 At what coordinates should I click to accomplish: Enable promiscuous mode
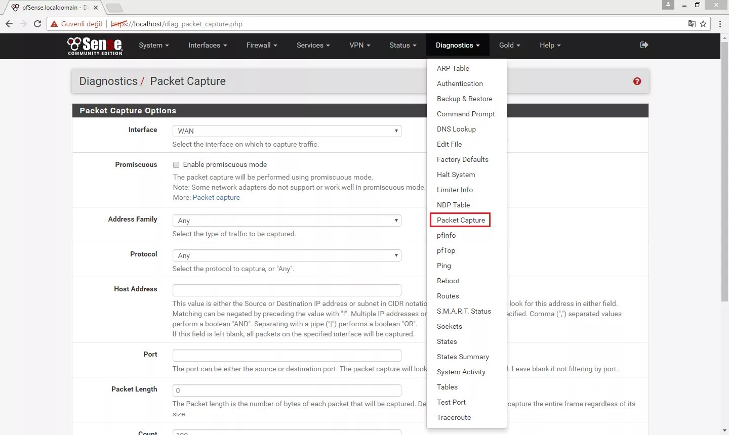176,164
